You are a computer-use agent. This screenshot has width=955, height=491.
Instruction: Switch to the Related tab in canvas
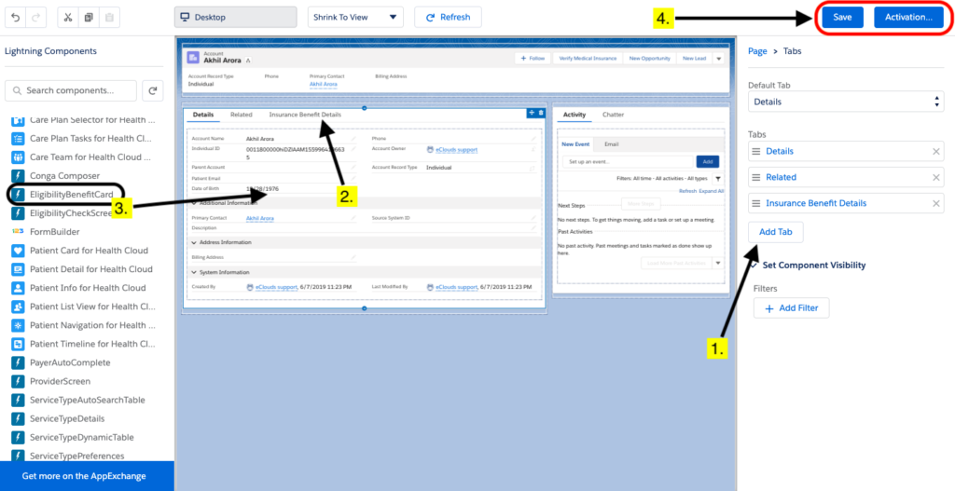tap(242, 115)
